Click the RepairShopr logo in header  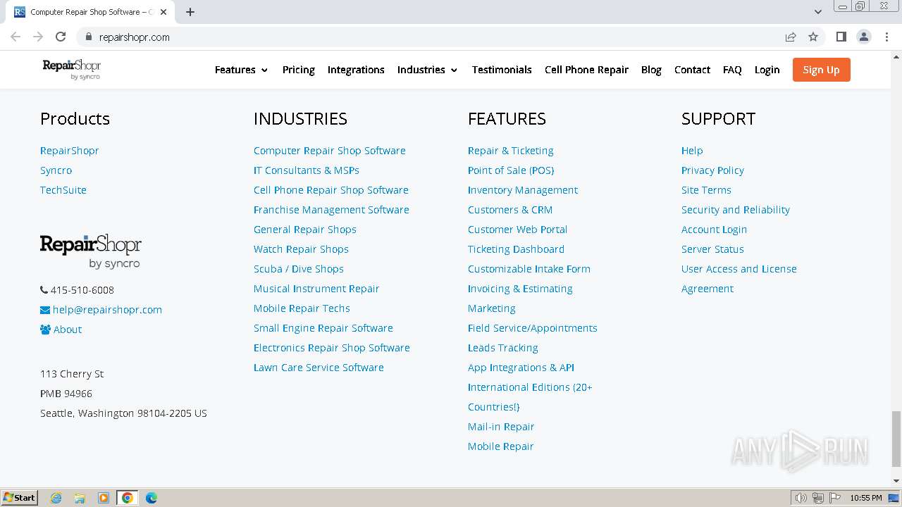pyautogui.click(x=72, y=69)
